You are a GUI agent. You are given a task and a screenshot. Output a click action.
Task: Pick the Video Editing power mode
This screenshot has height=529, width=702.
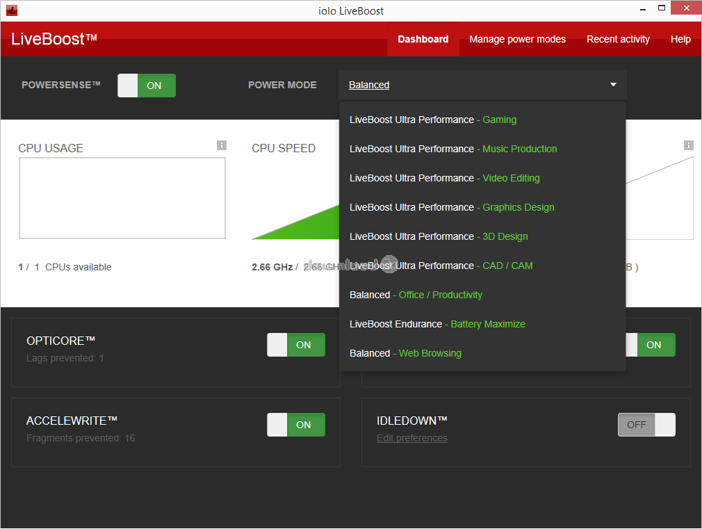pyautogui.click(x=444, y=178)
